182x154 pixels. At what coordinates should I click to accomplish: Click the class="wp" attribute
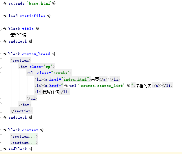click(x=41, y=67)
